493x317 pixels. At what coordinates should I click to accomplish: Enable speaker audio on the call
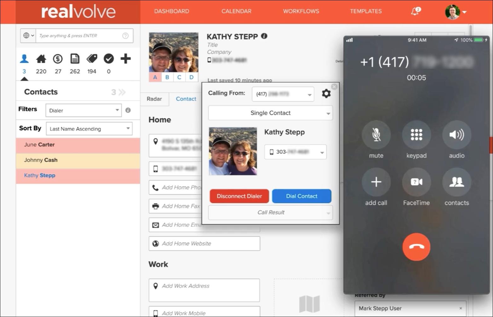coord(456,134)
